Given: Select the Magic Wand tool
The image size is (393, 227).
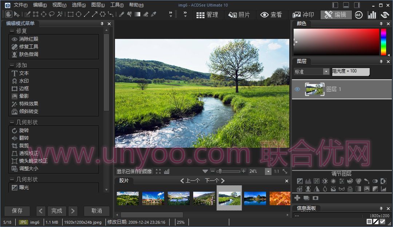Looking at the screenshot, I should [60, 14].
